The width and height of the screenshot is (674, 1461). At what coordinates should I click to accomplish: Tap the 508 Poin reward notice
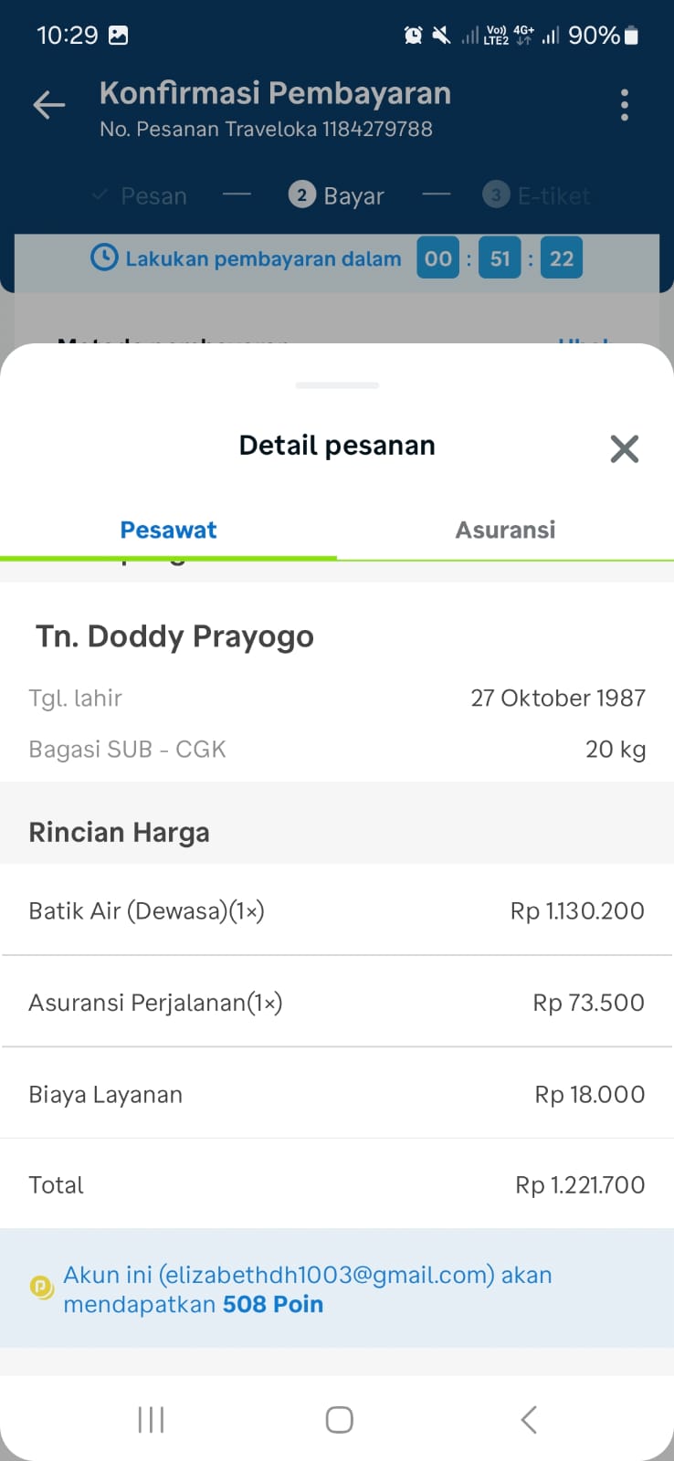307,1289
